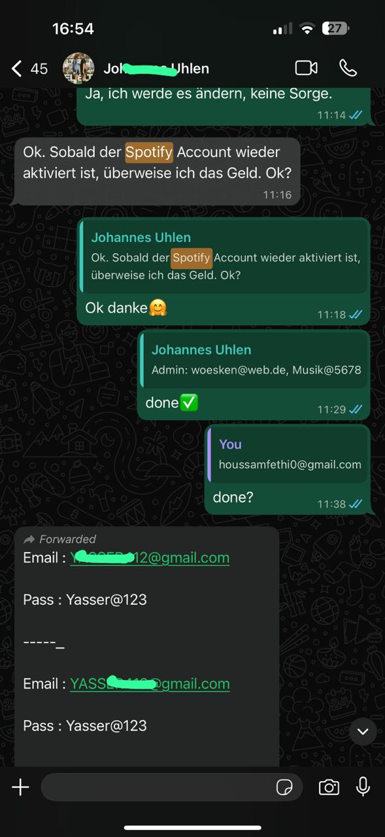Tap quoted reply containing woesken@web.de admin
385x837 pixels.
(x=254, y=360)
